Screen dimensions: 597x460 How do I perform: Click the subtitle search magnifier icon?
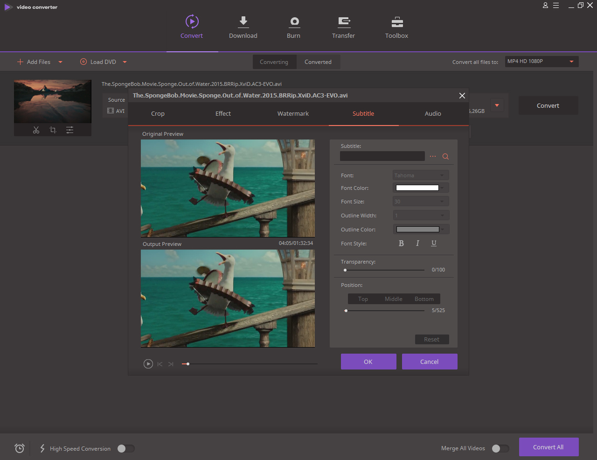coord(445,157)
